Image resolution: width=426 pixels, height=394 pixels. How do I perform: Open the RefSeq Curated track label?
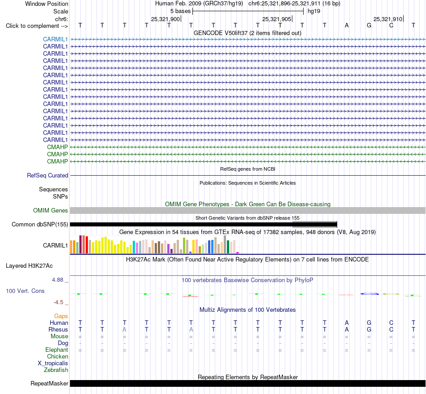pyautogui.click(x=47, y=176)
